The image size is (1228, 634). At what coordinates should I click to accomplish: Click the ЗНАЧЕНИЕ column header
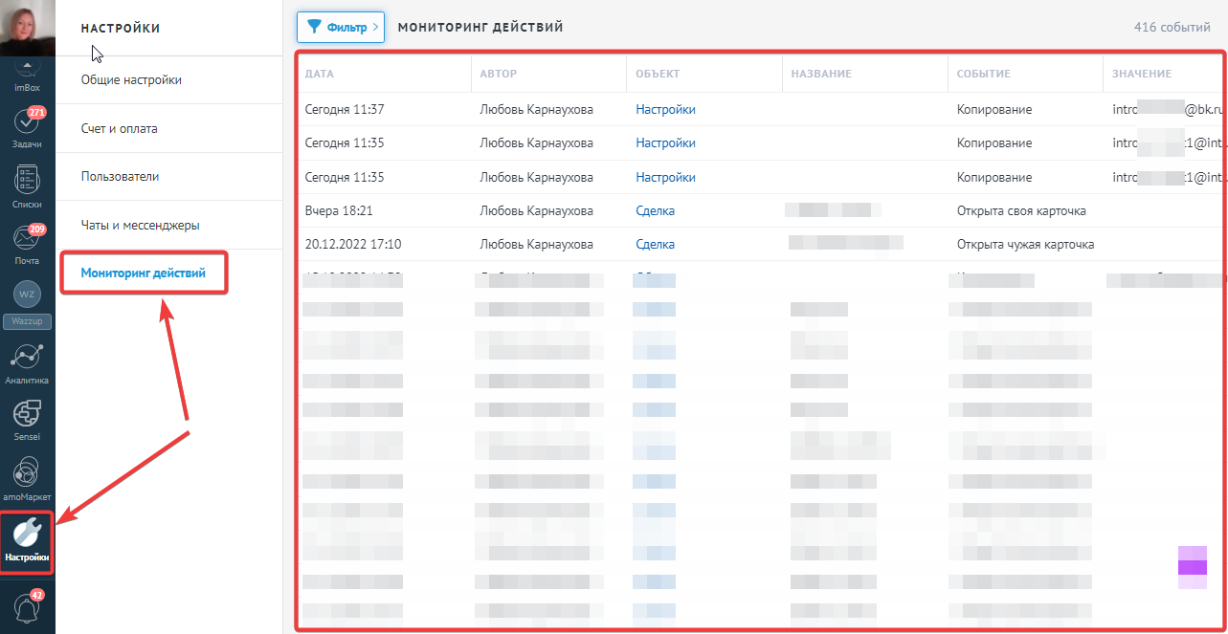point(1141,74)
